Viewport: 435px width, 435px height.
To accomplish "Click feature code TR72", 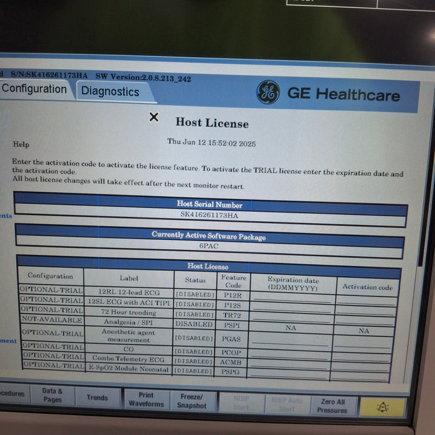I will 232,315.
